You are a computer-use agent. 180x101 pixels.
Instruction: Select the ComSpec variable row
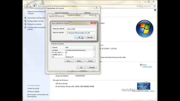pos(72,50)
